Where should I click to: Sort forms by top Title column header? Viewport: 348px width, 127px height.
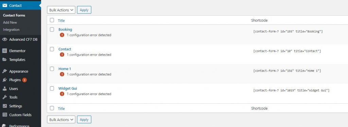point(61,21)
